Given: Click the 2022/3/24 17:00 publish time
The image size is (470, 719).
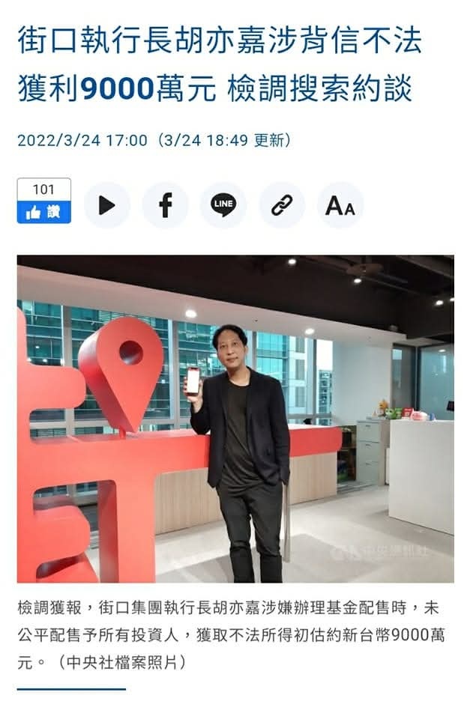Looking at the screenshot, I should 82,140.
